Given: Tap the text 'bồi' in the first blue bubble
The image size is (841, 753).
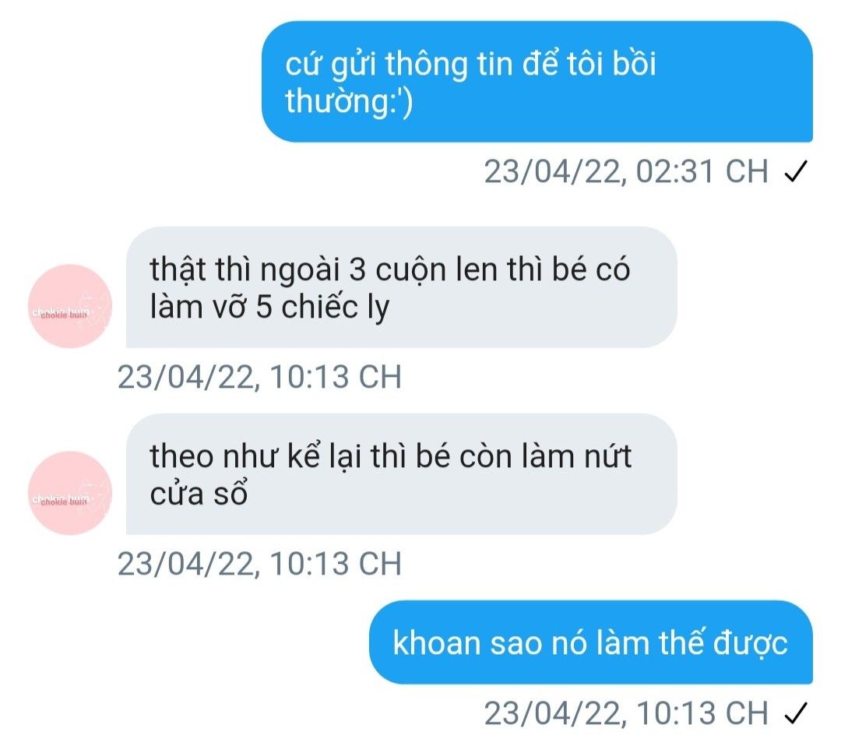Looking at the screenshot, I should [634, 63].
